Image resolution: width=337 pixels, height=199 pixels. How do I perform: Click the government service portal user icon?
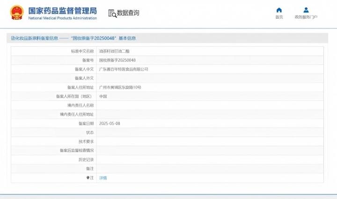[x=306, y=10]
